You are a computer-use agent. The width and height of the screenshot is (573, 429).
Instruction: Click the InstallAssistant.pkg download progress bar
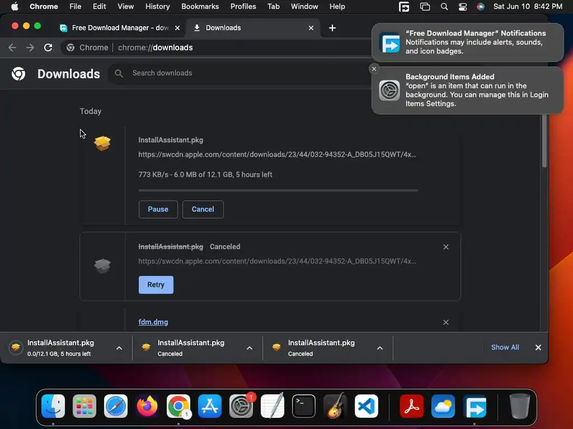point(278,190)
